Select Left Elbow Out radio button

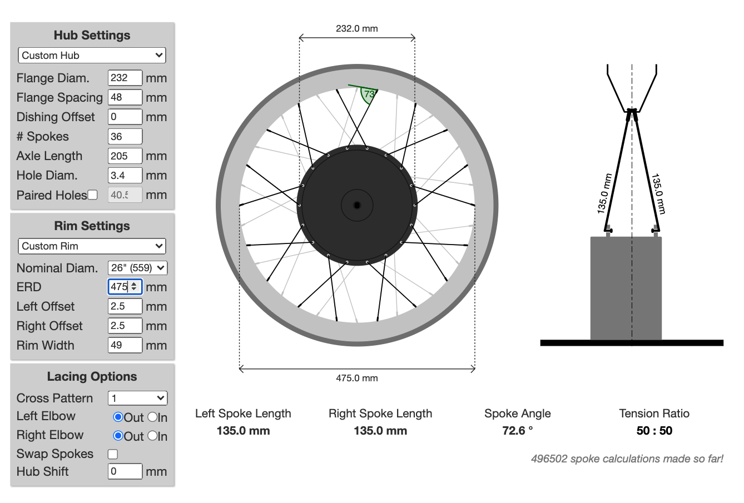[118, 417]
